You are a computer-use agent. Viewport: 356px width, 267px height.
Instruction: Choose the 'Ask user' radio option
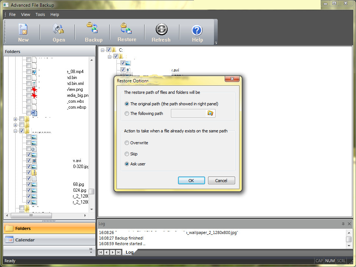click(127, 164)
